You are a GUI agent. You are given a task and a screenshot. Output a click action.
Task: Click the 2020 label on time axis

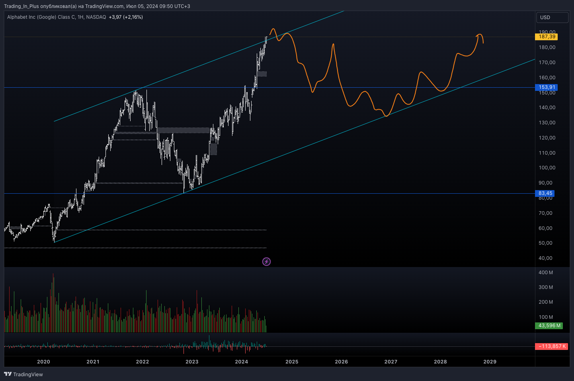click(x=43, y=362)
